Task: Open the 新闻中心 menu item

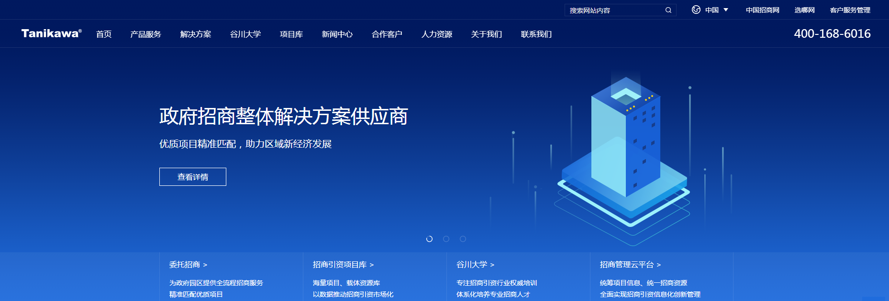Action: click(337, 34)
